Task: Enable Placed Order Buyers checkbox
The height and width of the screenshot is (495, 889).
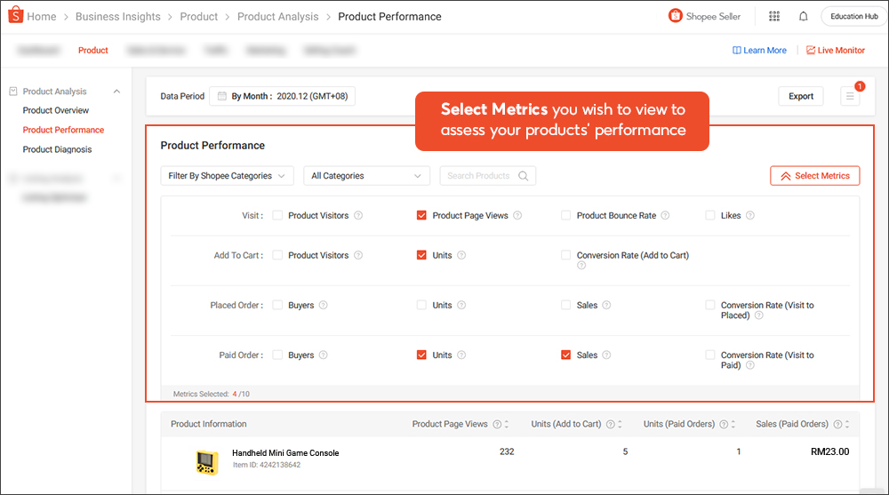Action: pyautogui.click(x=277, y=305)
